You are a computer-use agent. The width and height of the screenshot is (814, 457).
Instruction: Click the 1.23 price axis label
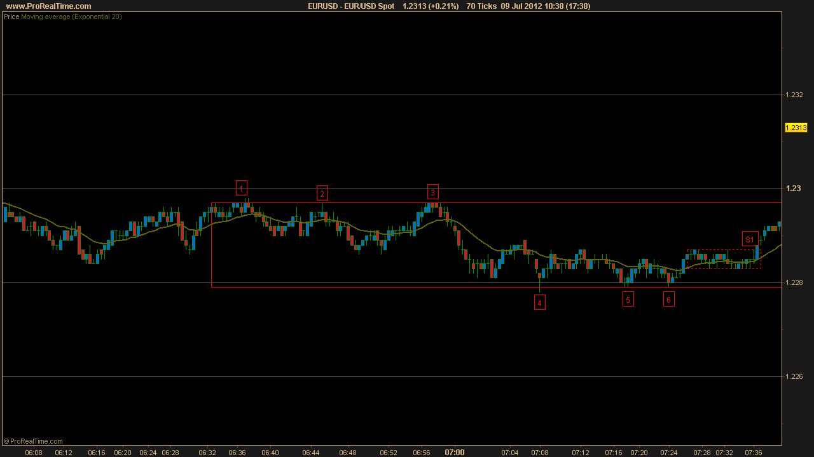(792, 189)
